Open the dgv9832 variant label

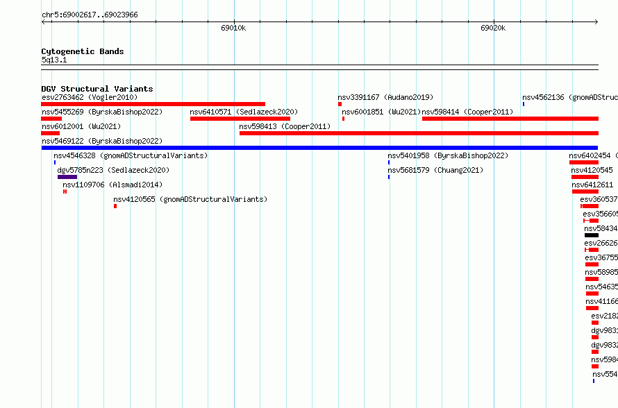(x=604, y=345)
